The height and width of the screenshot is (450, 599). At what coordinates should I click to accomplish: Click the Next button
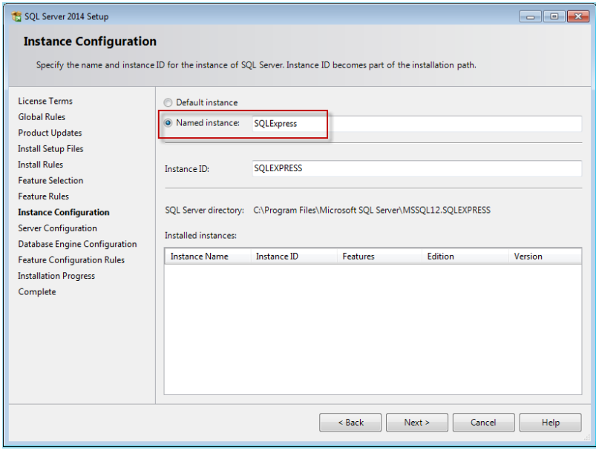416,422
